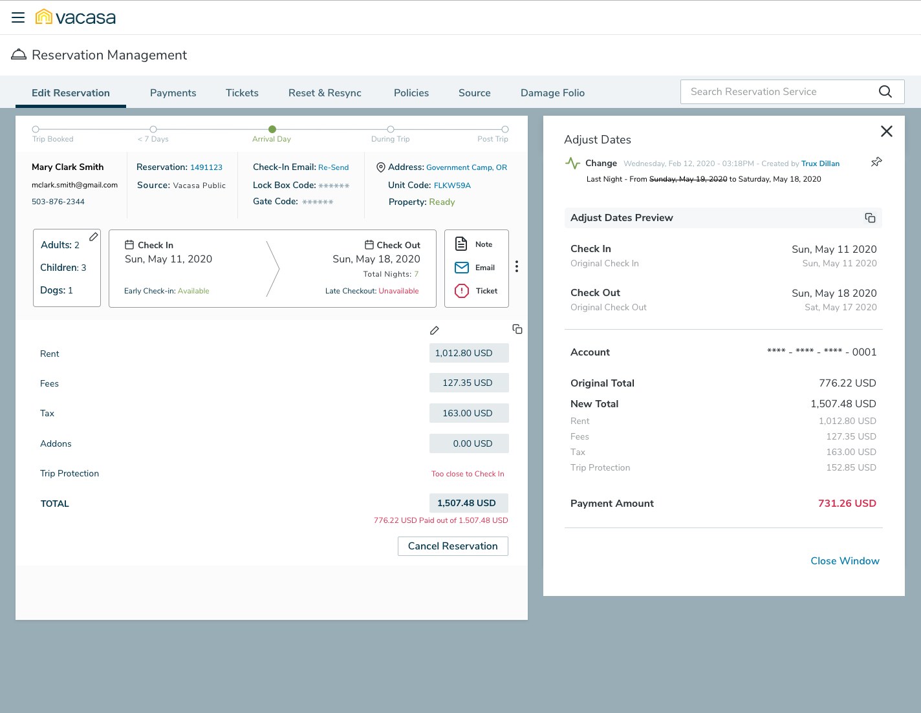
Task: Click the New Total 1,507.48 USD value
Action: click(x=843, y=404)
